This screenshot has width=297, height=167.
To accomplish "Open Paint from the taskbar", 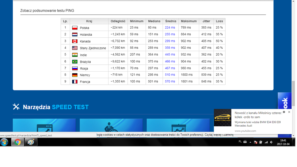I will [31, 142].
